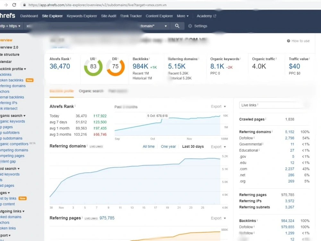Viewport: 321px width, 241px height.
Task: Collapse the Outgoing links sidebar section
Action: click(x=12, y=211)
